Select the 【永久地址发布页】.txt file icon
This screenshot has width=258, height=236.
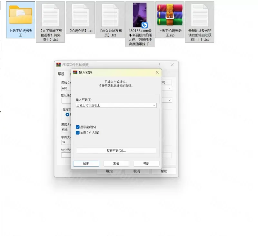(110, 15)
